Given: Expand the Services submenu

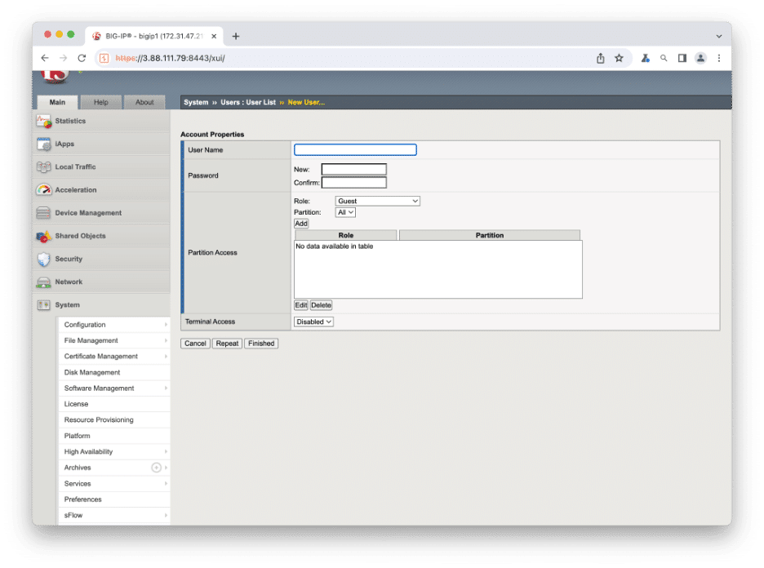Looking at the screenshot, I should tap(166, 484).
